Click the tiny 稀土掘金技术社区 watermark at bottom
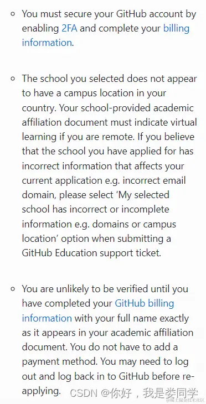Viewport: 206px width, 404px height. click(186, 401)
